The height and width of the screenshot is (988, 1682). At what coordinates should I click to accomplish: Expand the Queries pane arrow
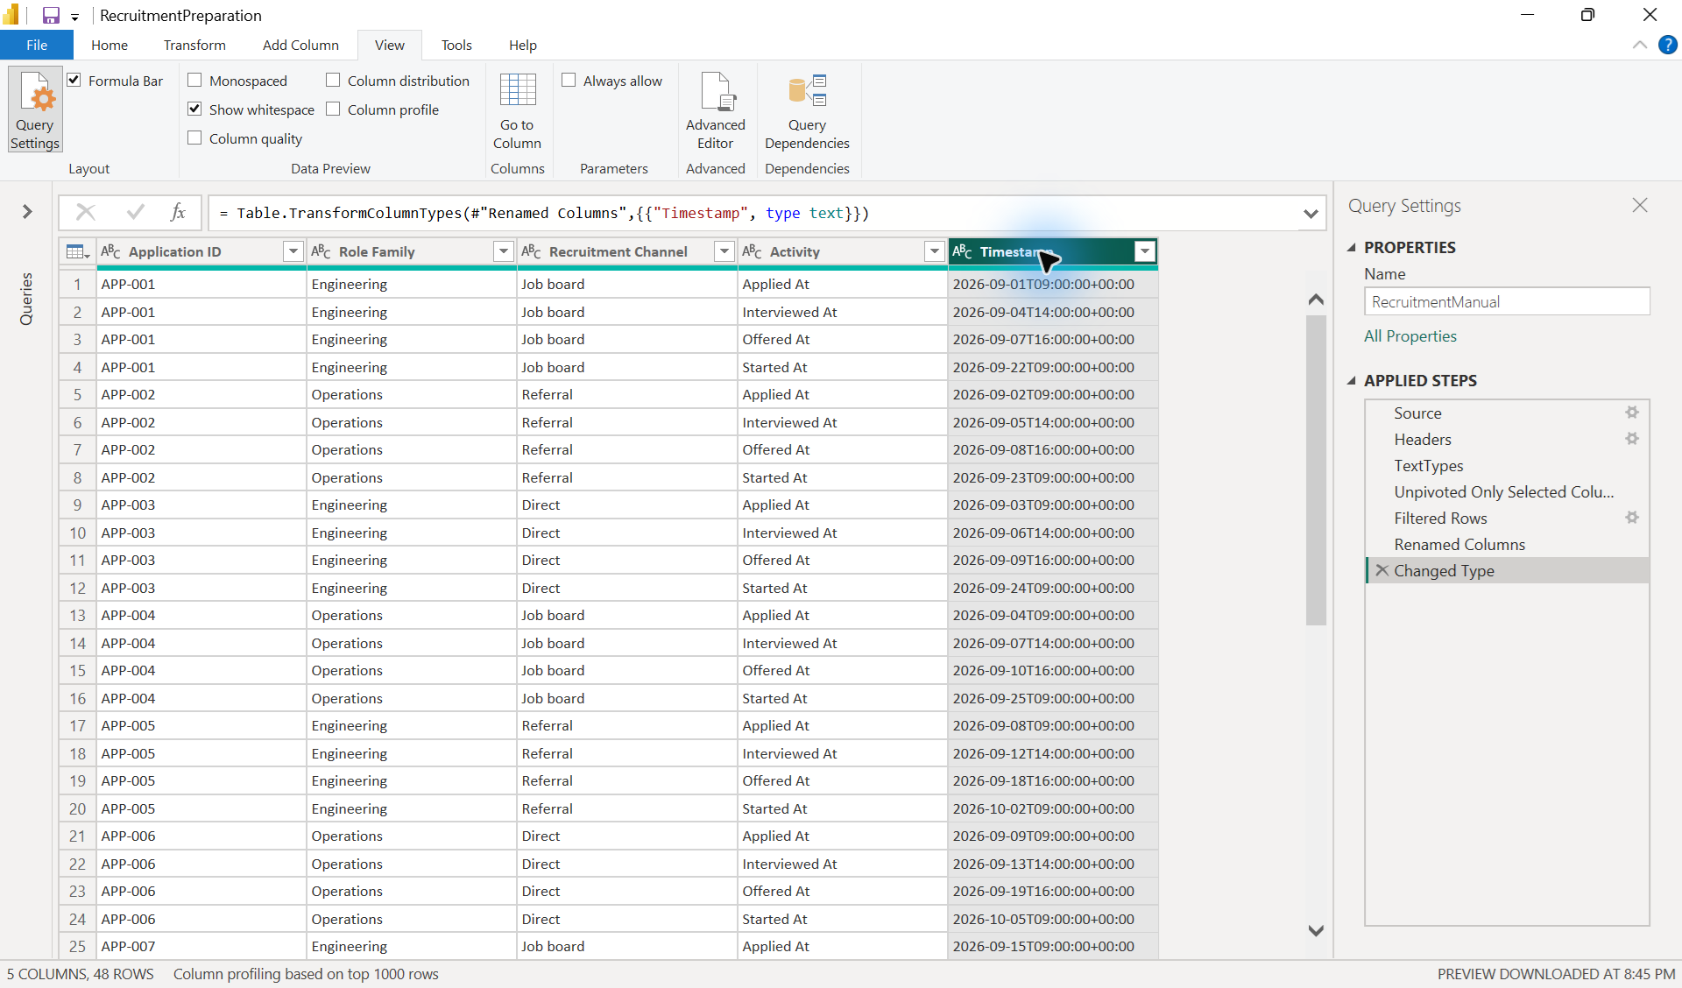pyautogui.click(x=27, y=211)
